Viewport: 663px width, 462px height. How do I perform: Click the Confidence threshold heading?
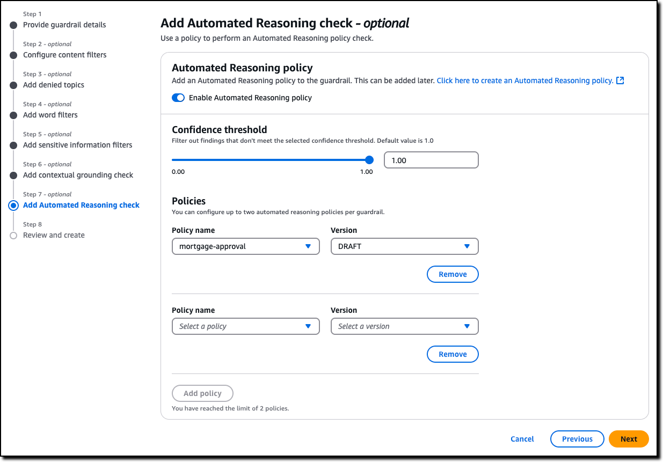coord(219,129)
